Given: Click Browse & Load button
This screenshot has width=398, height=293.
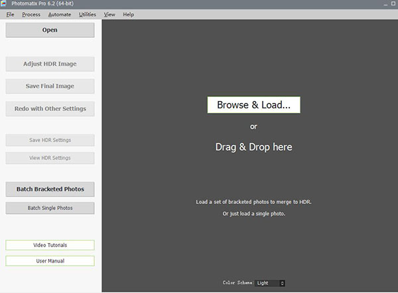Looking at the screenshot, I should pos(254,105).
